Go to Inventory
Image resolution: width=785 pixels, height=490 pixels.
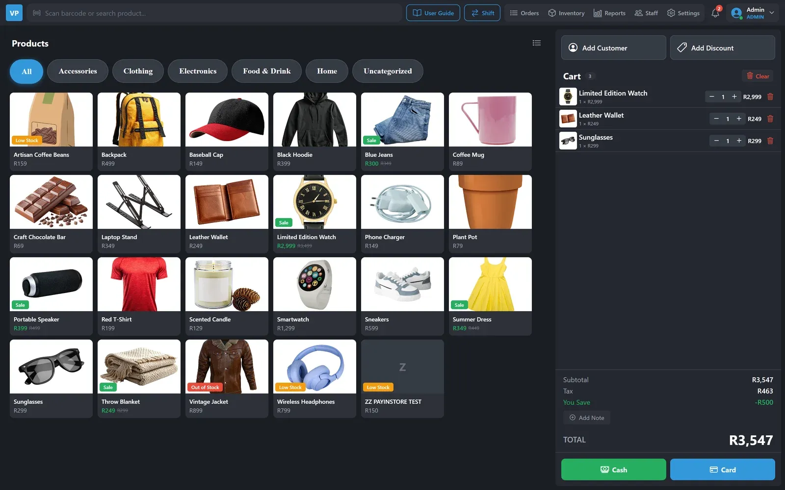tap(566, 13)
